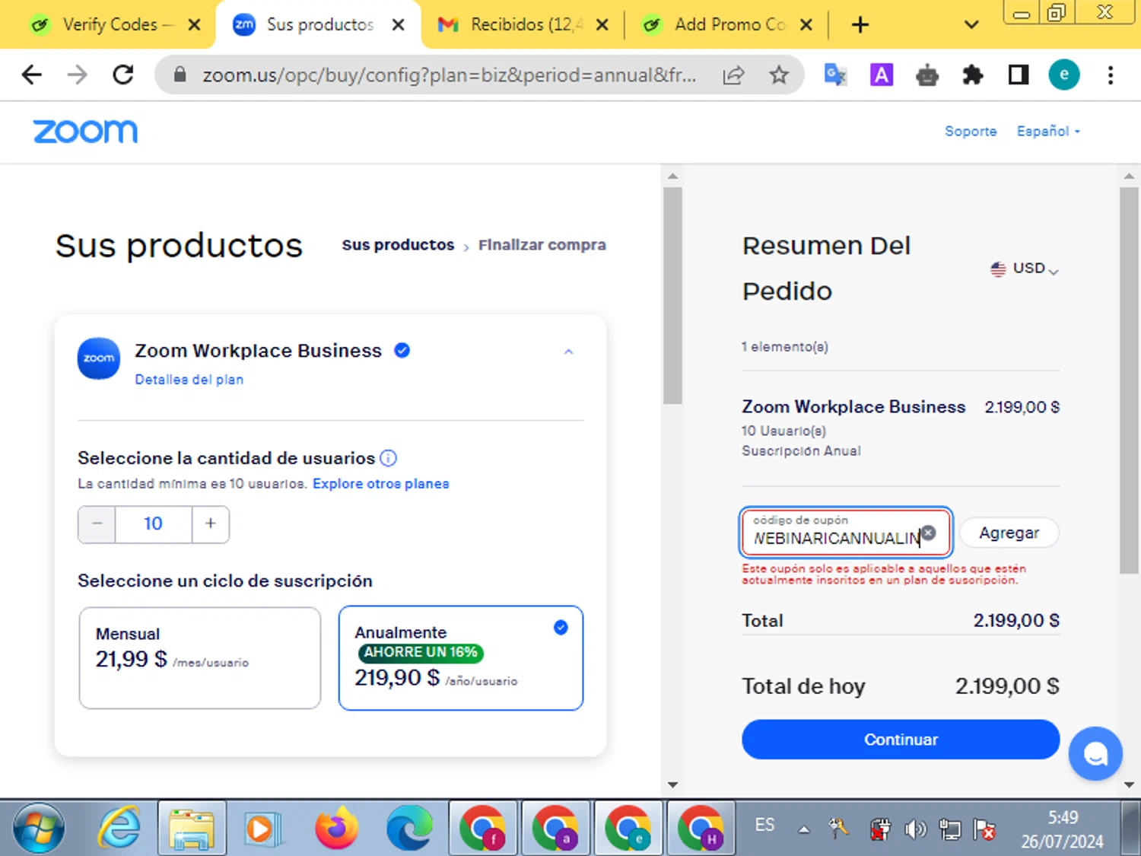This screenshot has width=1141, height=856.
Task: Open the media player taskbar icon
Action: pos(263,828)
